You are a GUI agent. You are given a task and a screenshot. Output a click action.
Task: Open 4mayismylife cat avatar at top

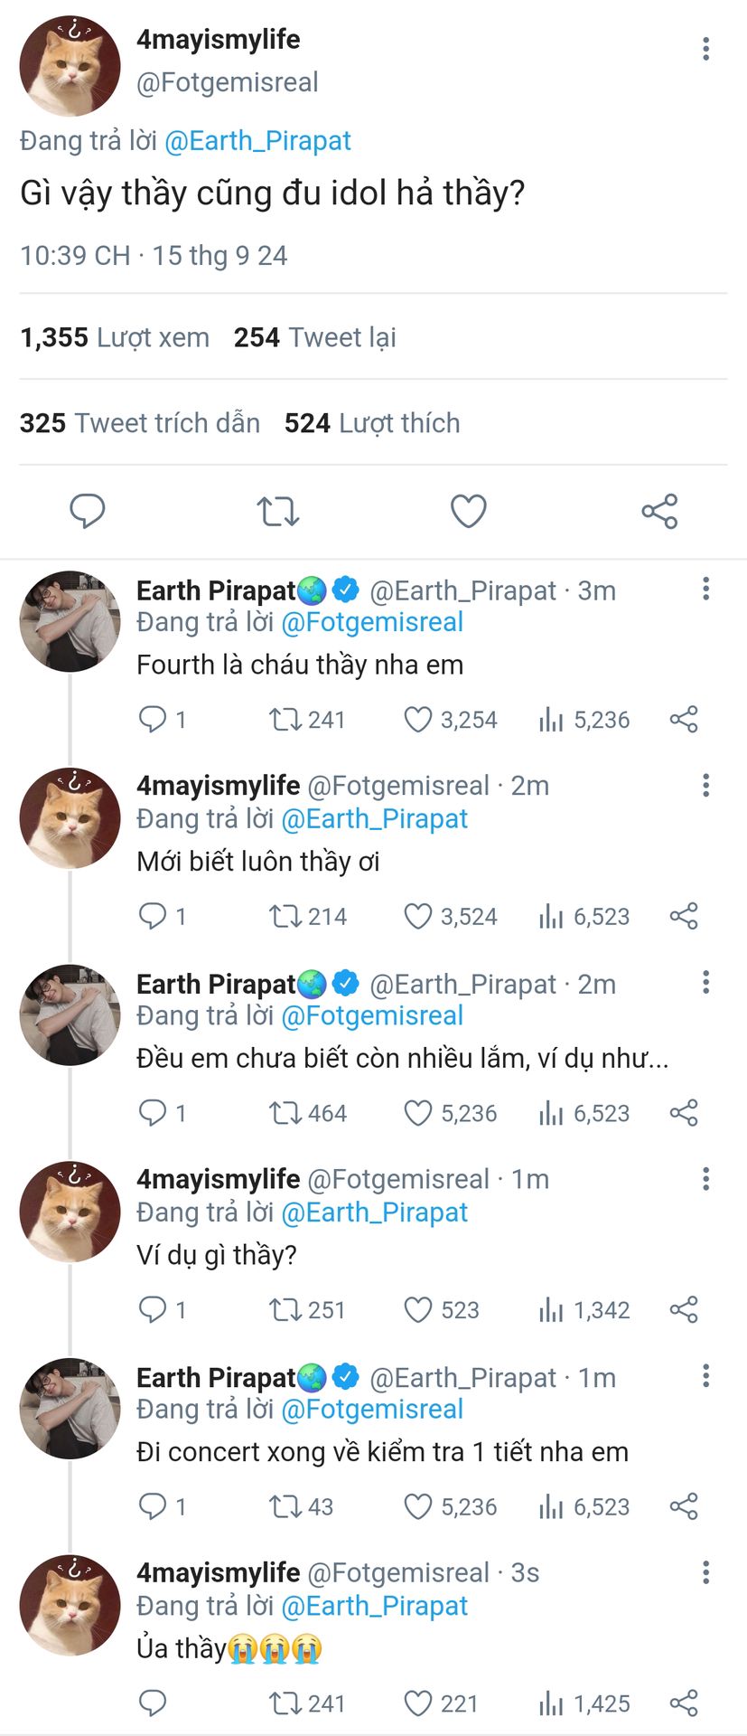[x=70, y=66]
